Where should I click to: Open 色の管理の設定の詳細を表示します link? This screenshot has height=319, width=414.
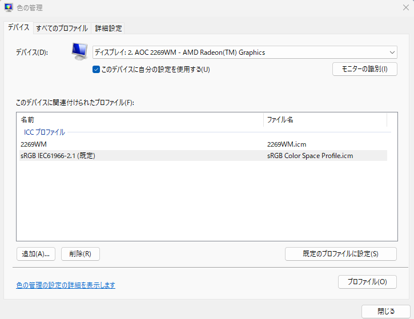pyautogui.click(x=66, y=285)
